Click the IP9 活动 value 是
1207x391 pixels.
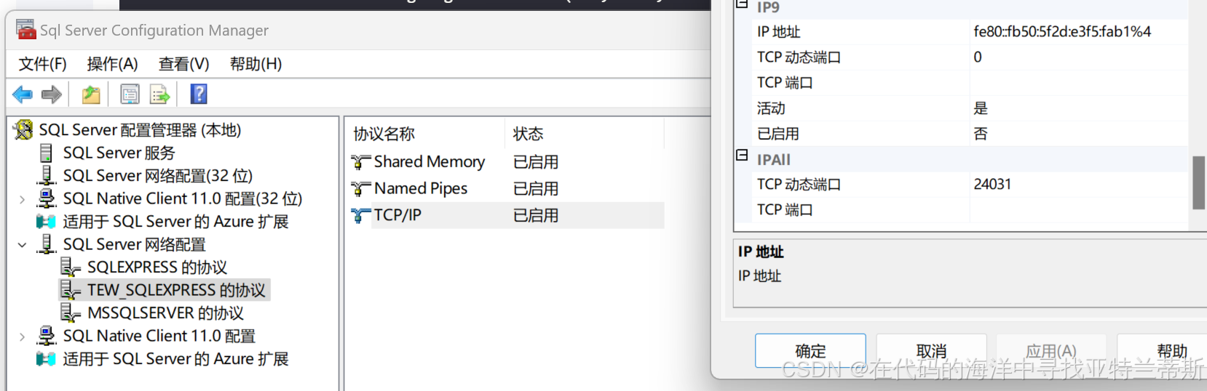(x=981, y=108)
